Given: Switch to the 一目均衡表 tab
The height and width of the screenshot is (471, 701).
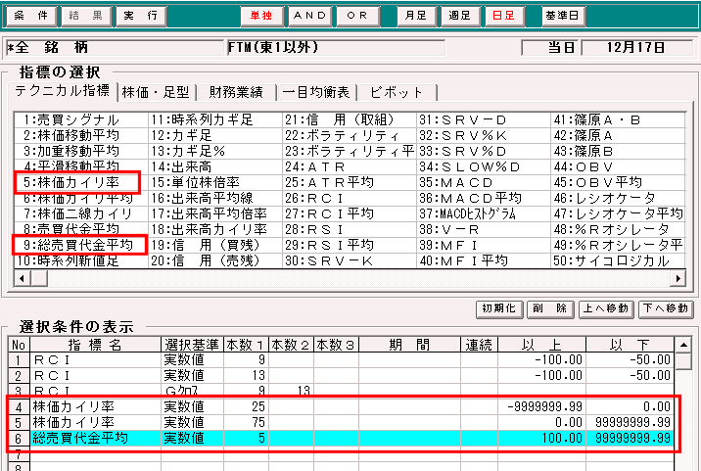Looking at the screenshot, I should coord(315,92).
